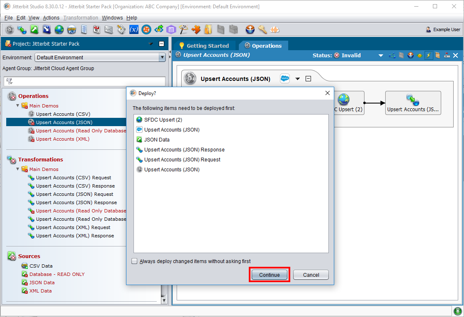Enable always deploy changed items checkbox
464x317 pixels.
(134, 261)
